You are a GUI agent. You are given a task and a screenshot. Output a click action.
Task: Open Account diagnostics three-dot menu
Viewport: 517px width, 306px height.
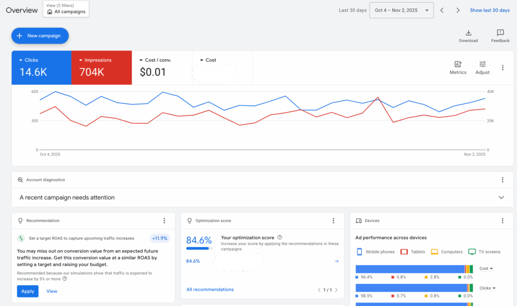point(502,180)
